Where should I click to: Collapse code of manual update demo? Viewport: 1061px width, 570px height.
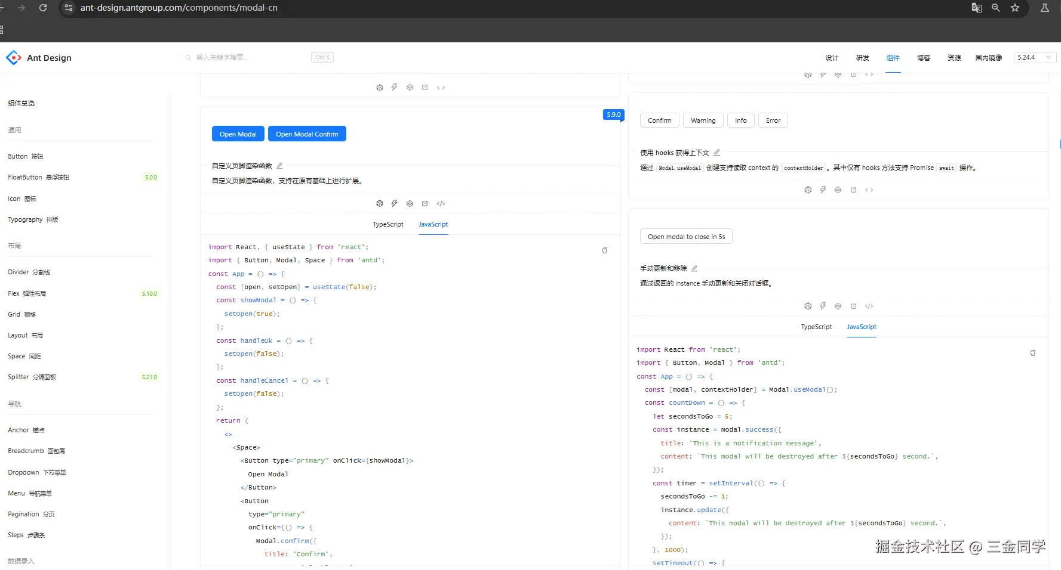[x=869, y=306]
